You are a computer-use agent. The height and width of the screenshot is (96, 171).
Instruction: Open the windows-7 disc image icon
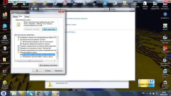[x=165, y=15]
